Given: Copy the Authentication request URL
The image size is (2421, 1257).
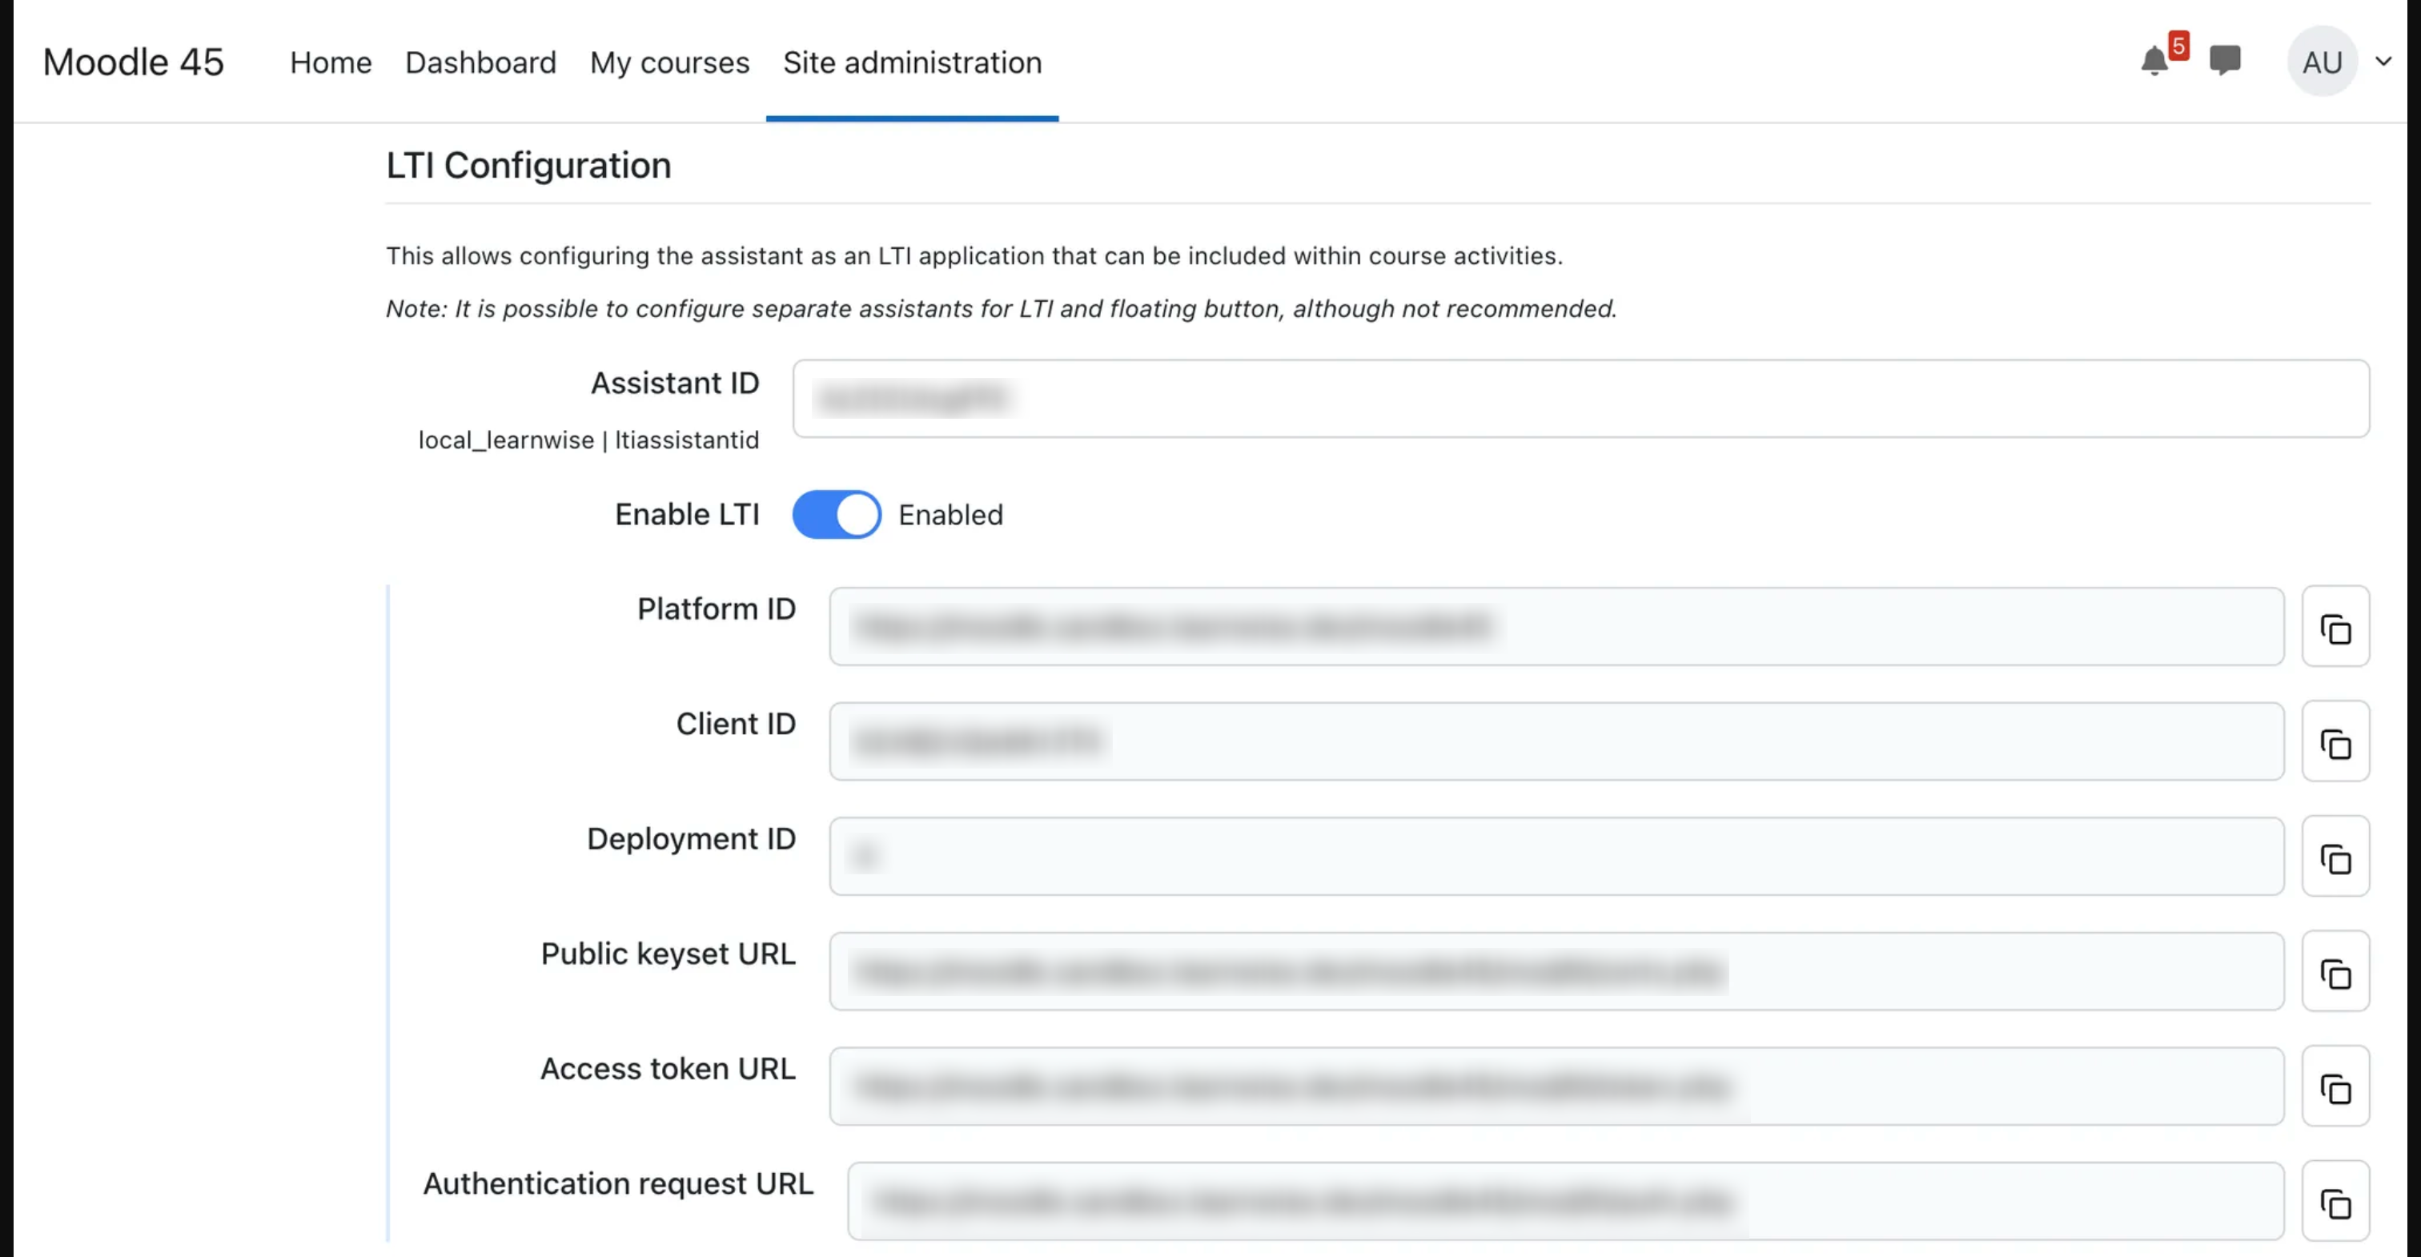Looking at the screenshot, I should click(x=2335, y=1202).
